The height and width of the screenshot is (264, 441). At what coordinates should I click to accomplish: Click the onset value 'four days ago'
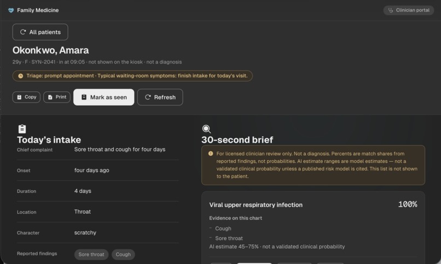[92, 170]
